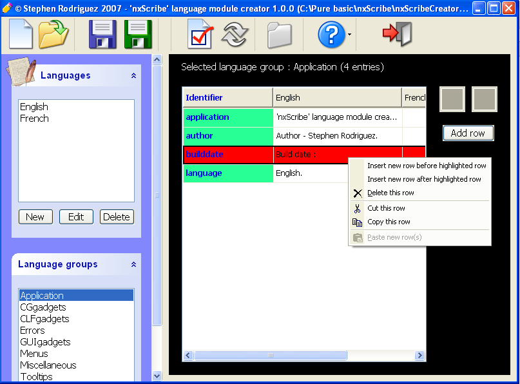The image size is (520, 384).
Task: Select the Application language group
Action: (76, 296)
